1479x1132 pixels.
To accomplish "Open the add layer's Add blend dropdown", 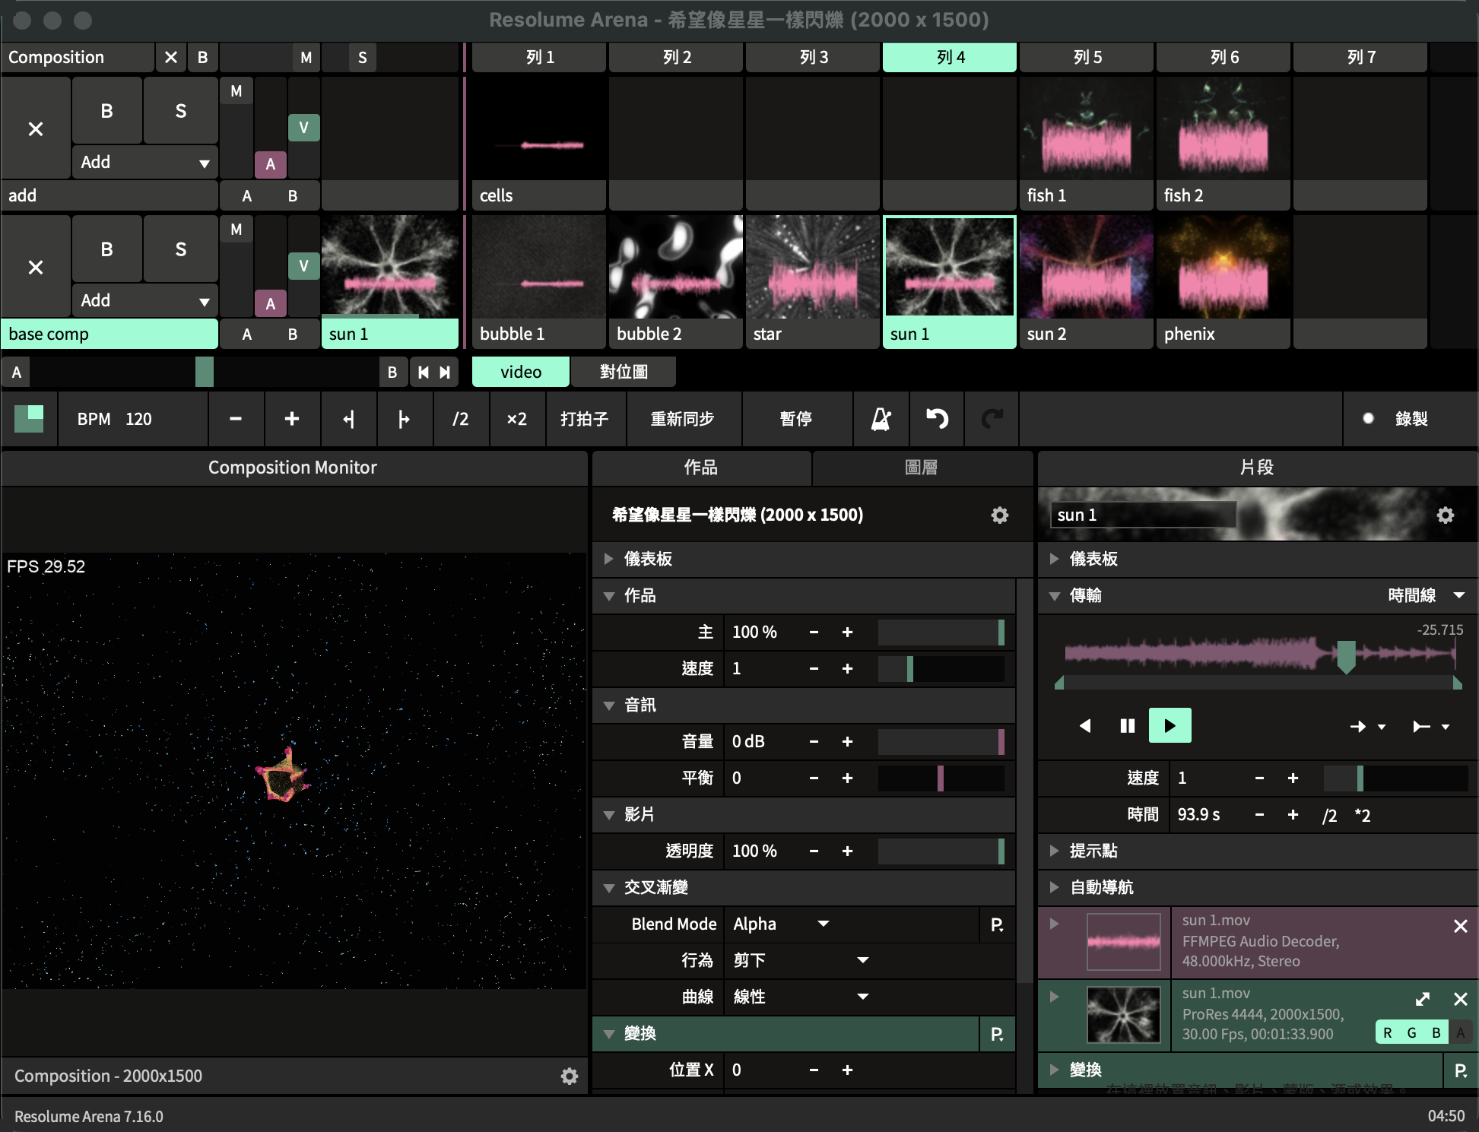I will [144, 162].
